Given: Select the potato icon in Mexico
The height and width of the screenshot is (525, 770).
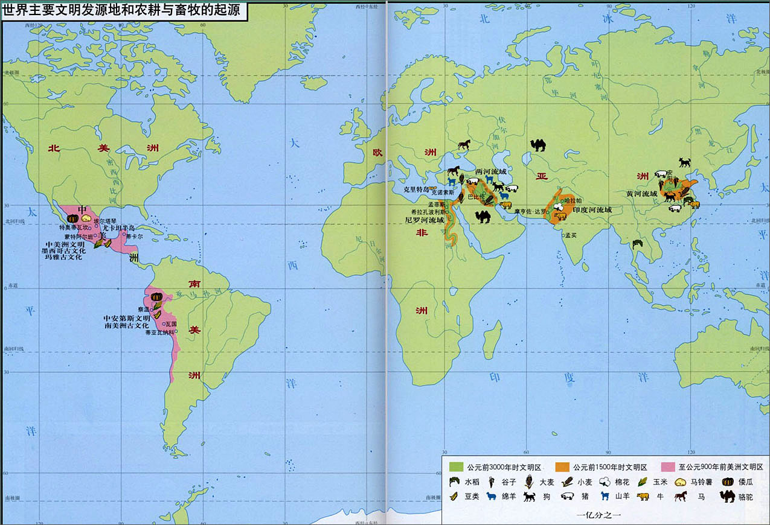Looking at the screenshot, I should [87, 218].
